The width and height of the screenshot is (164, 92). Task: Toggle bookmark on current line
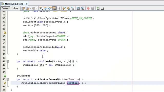point(73,8)
